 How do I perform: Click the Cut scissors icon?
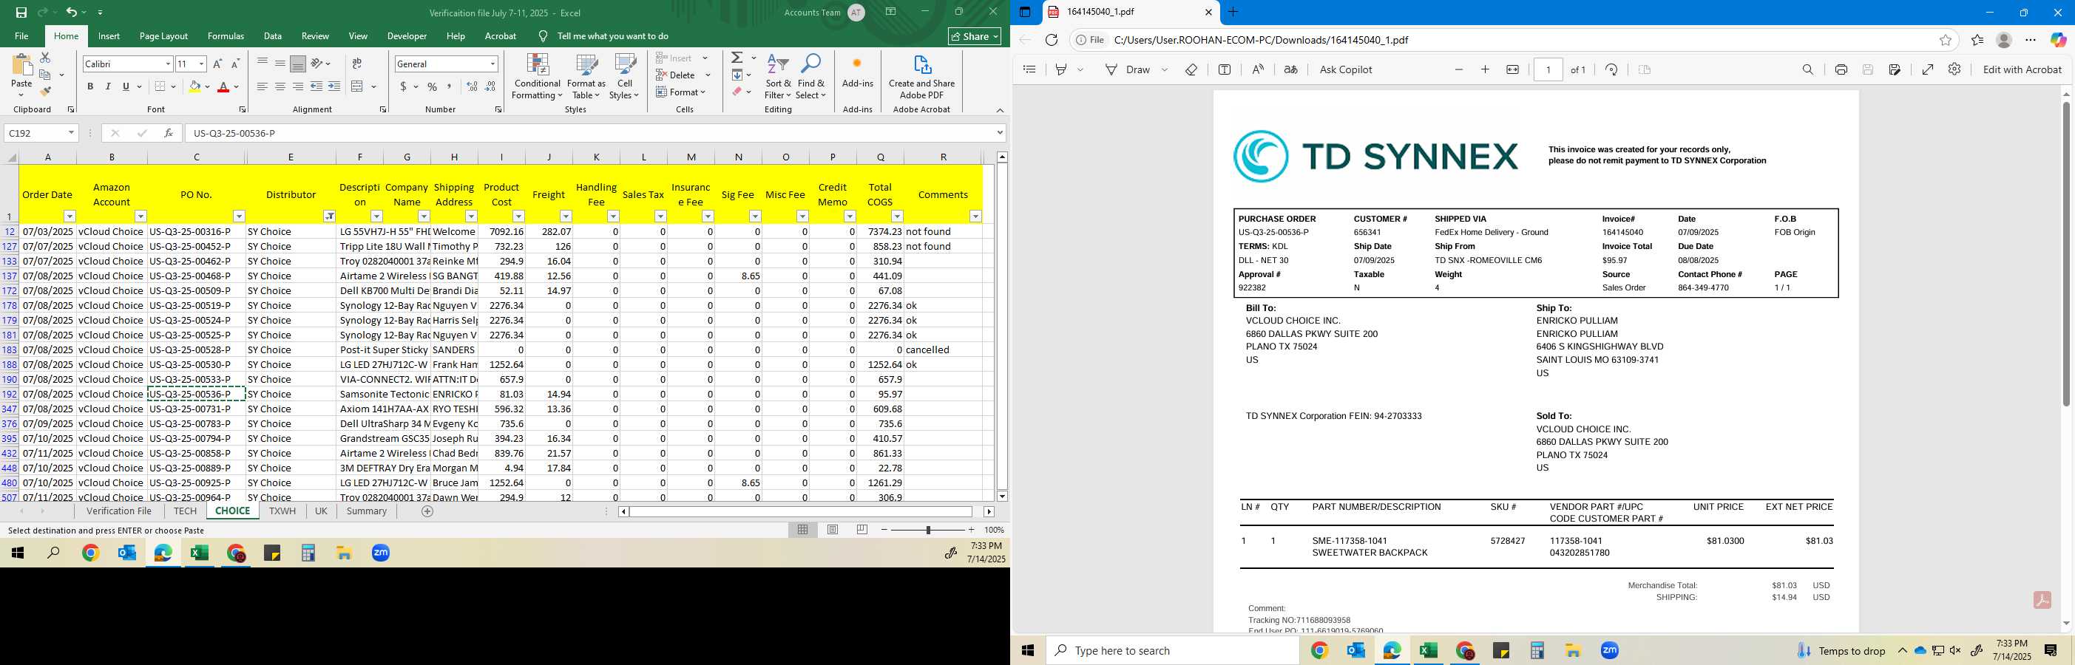[x=45, y=58]
